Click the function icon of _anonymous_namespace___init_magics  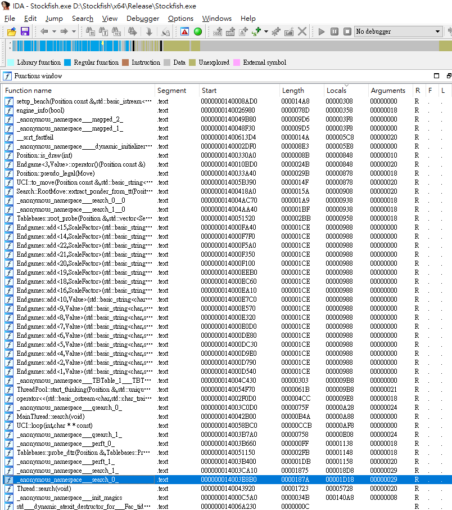click(9, 498)
